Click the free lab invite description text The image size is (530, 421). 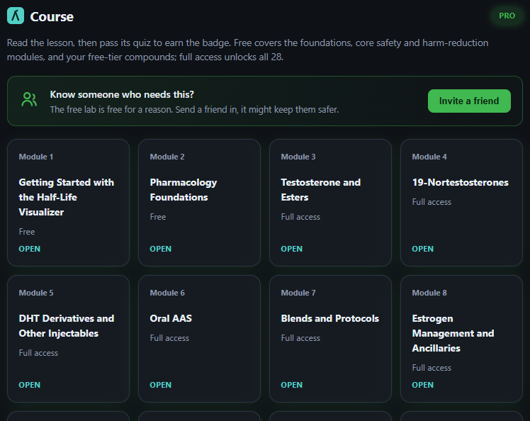tap(194, 110)
